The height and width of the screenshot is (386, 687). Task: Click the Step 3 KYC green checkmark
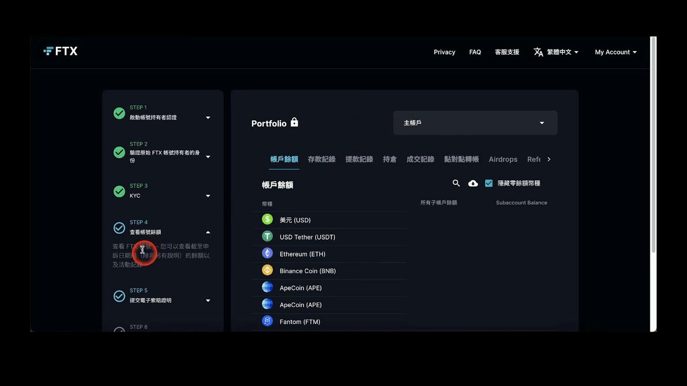tap(119, 191)
